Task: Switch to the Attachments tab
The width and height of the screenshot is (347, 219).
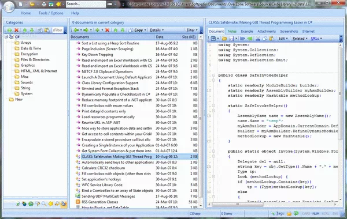Action: tap(267, 32)
